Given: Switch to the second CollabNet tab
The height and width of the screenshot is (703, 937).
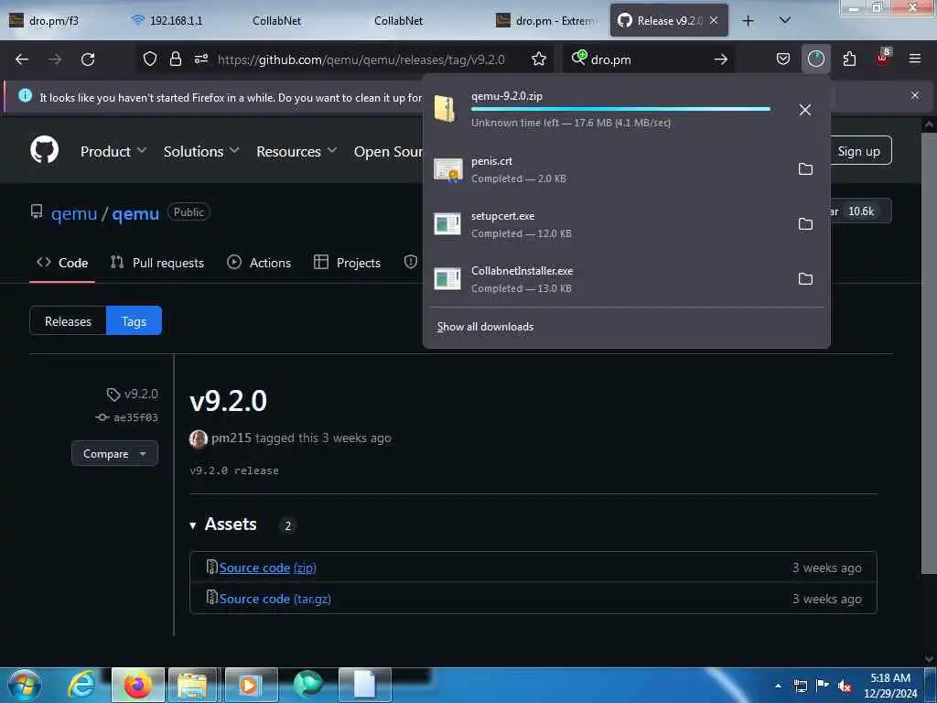Looking at the screenshot, I should (x=398, y=21).
